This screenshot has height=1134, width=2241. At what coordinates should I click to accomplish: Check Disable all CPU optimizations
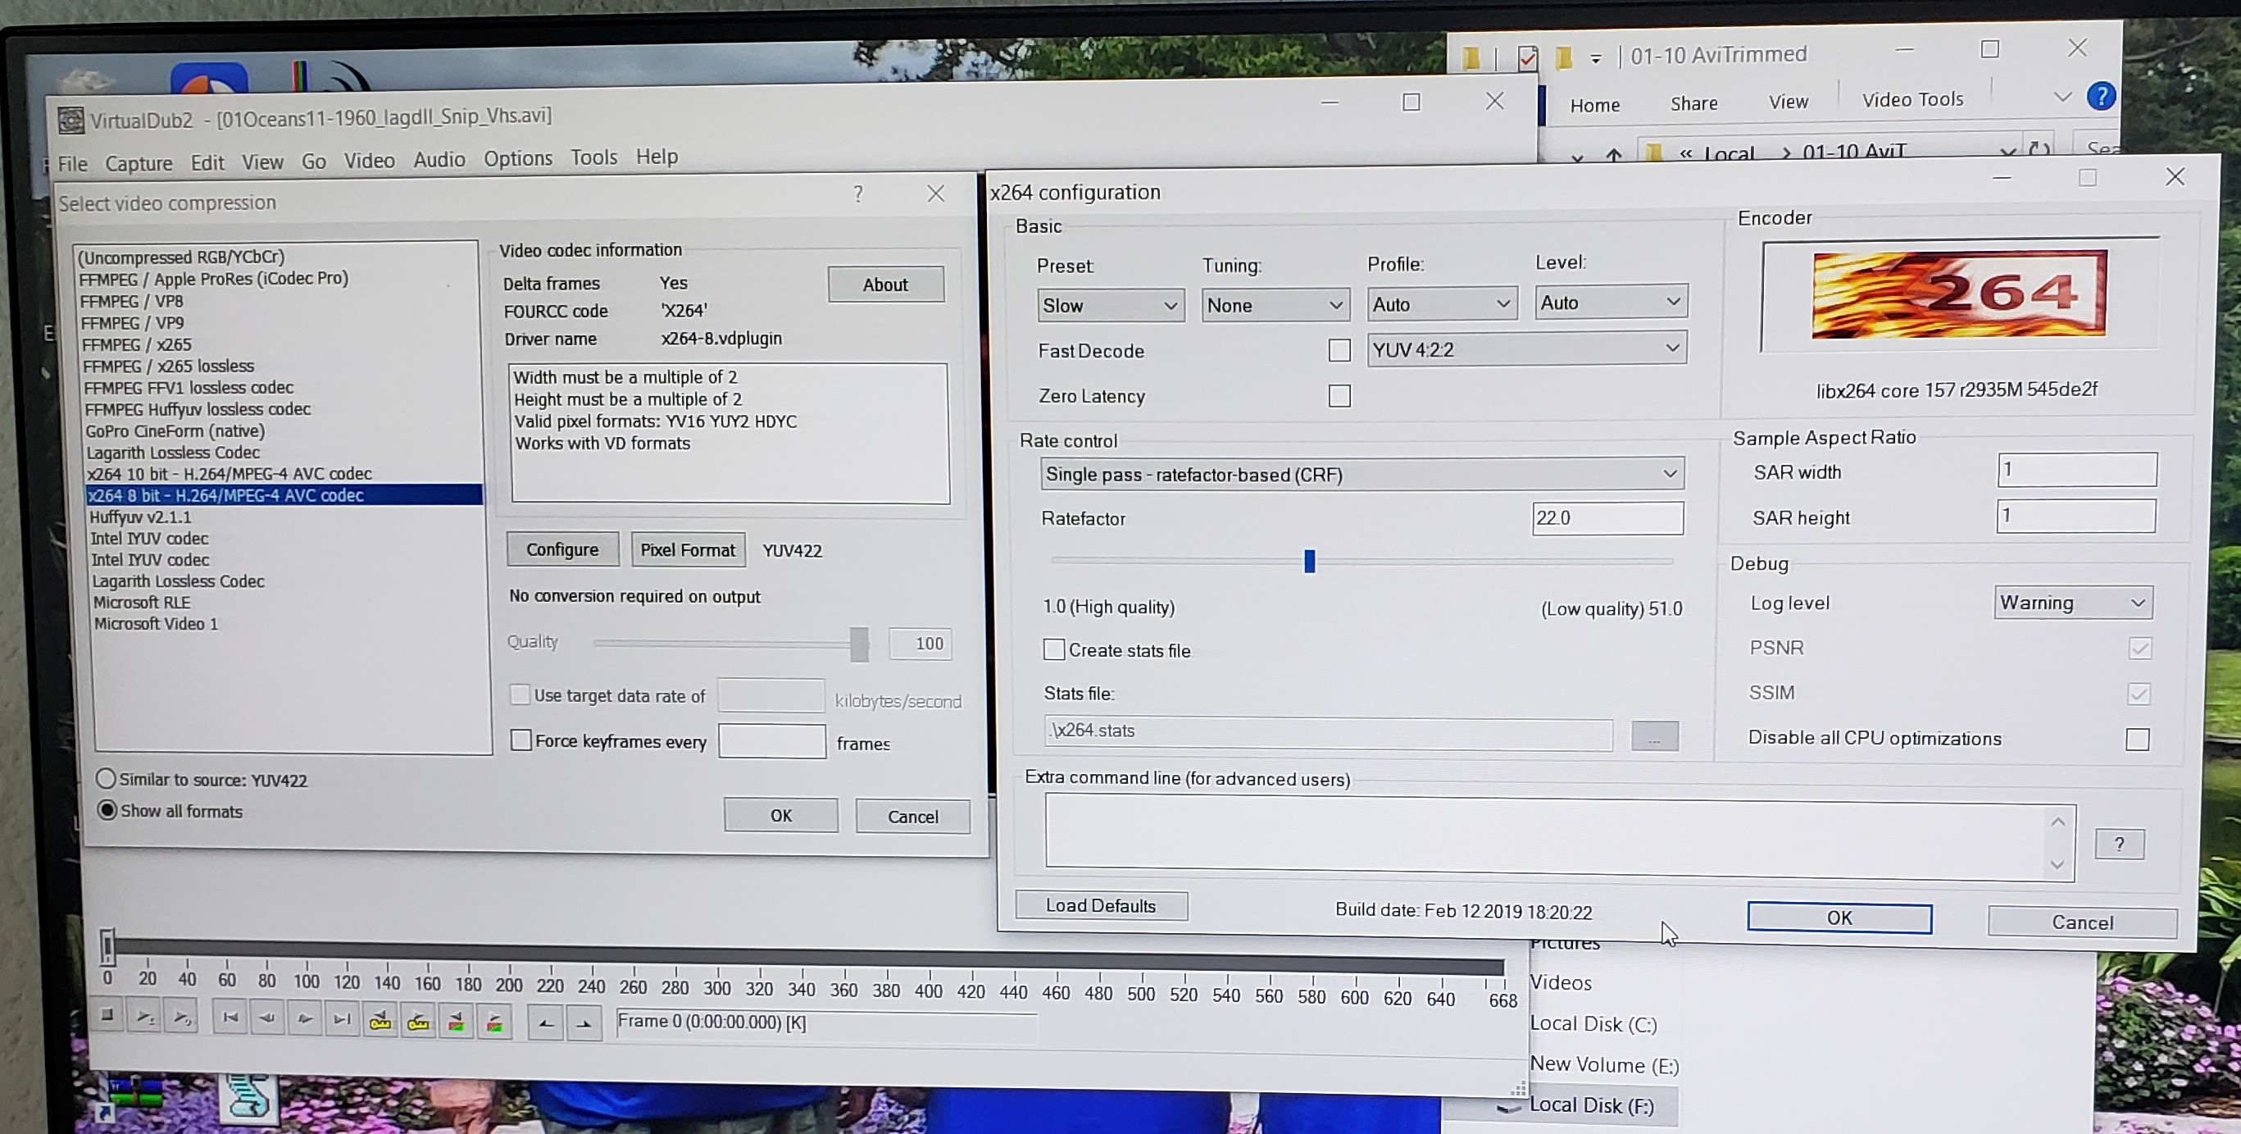(2137, 740)
